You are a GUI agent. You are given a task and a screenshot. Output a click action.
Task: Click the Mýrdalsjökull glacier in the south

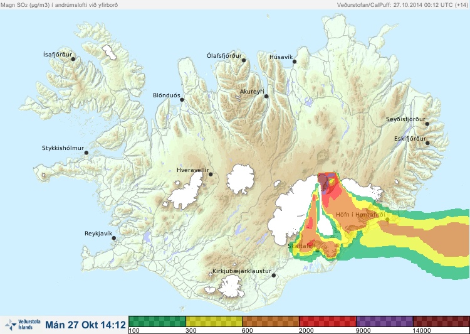point(230,286)
